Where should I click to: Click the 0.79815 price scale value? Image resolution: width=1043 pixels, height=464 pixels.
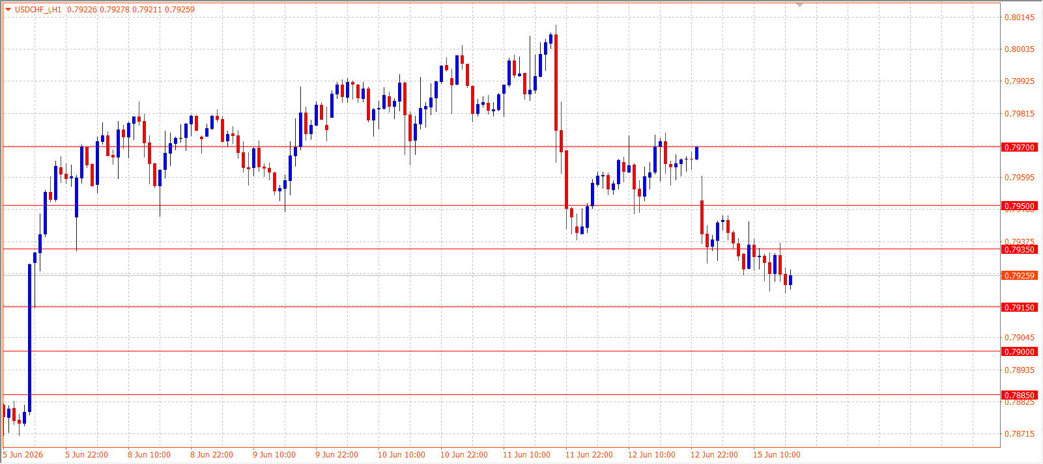(1019, 114)
